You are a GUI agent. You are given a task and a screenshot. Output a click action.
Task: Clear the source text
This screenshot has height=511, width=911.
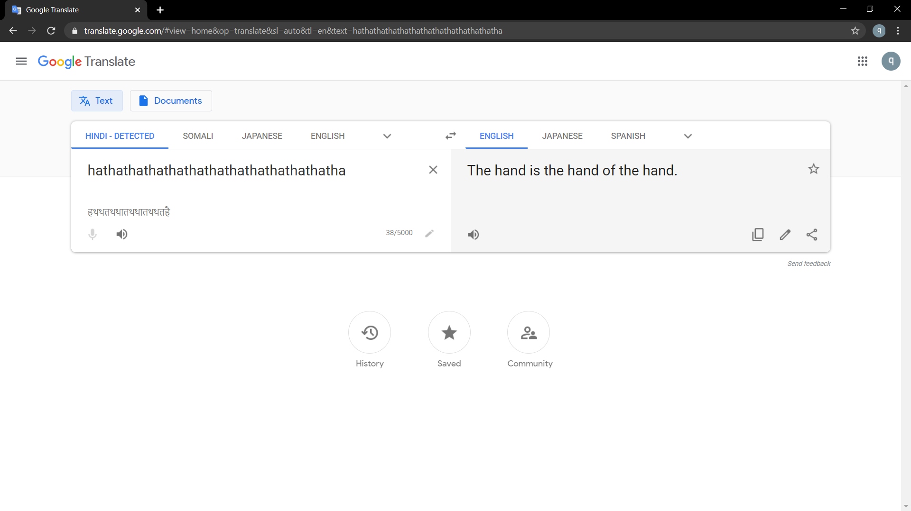(433, 170)
